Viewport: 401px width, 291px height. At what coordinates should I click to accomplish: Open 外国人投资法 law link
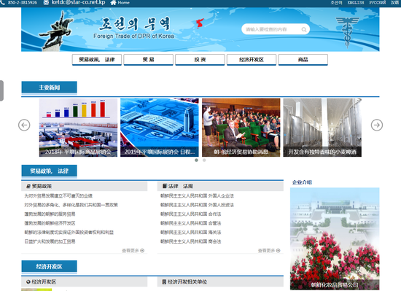coord(197,205)
